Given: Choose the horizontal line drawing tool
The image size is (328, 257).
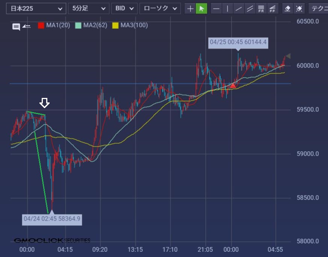Looking at the screenshot, I should (x=216, y=9).
